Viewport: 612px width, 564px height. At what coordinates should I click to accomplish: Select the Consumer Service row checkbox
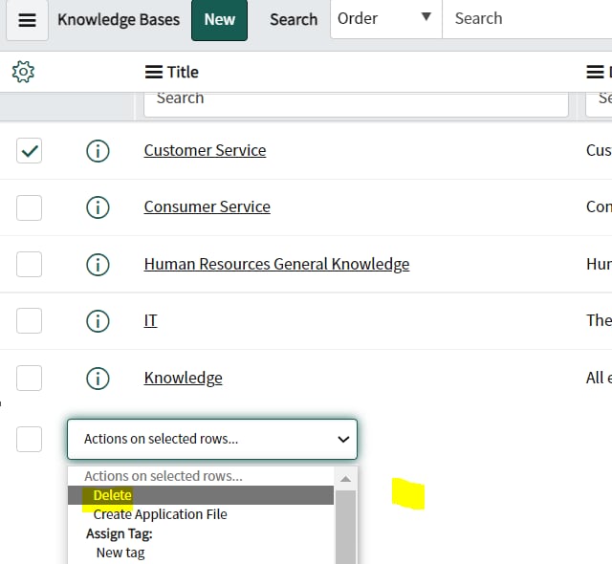(x=30, y=206)
